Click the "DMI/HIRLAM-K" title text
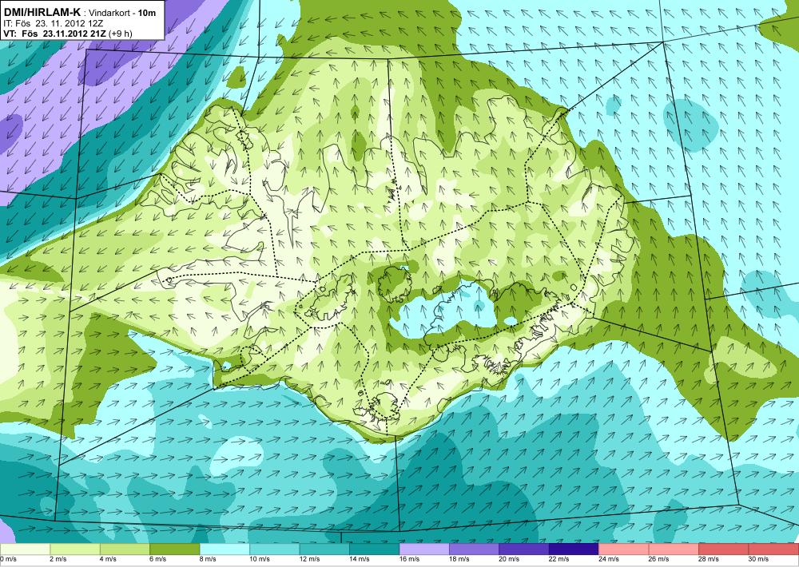The height and width of the screenshot is (567, 799). [x=42, y=12]
